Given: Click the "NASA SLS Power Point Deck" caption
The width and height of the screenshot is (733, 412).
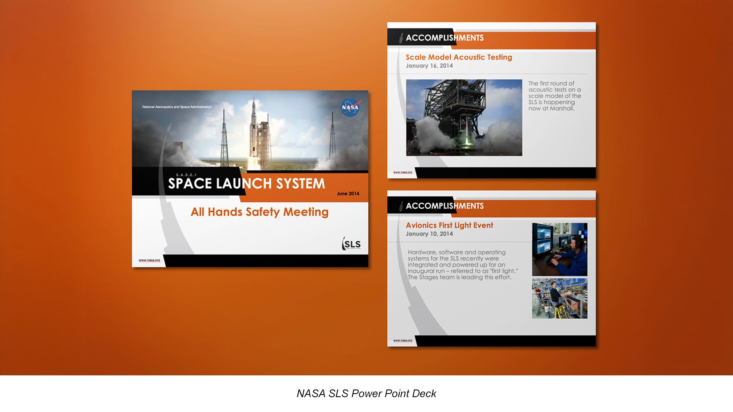Looking at the screenshot, I should click(x=366, y=394).
